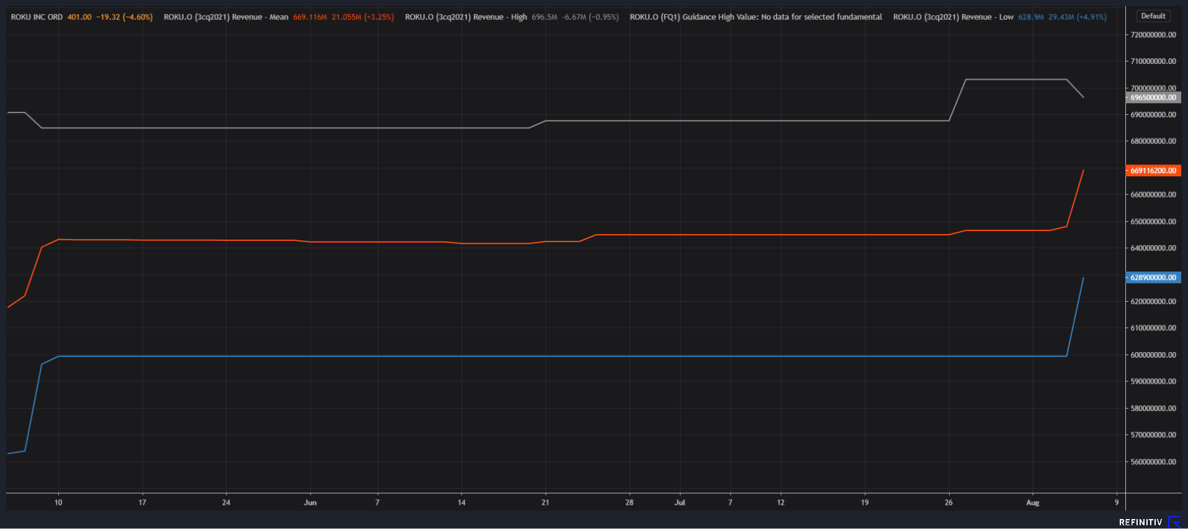Click the 690000000.00 axis label
Viewport: 1188px width, 529px height.
pyautogui.click(x=1153, y=115)
